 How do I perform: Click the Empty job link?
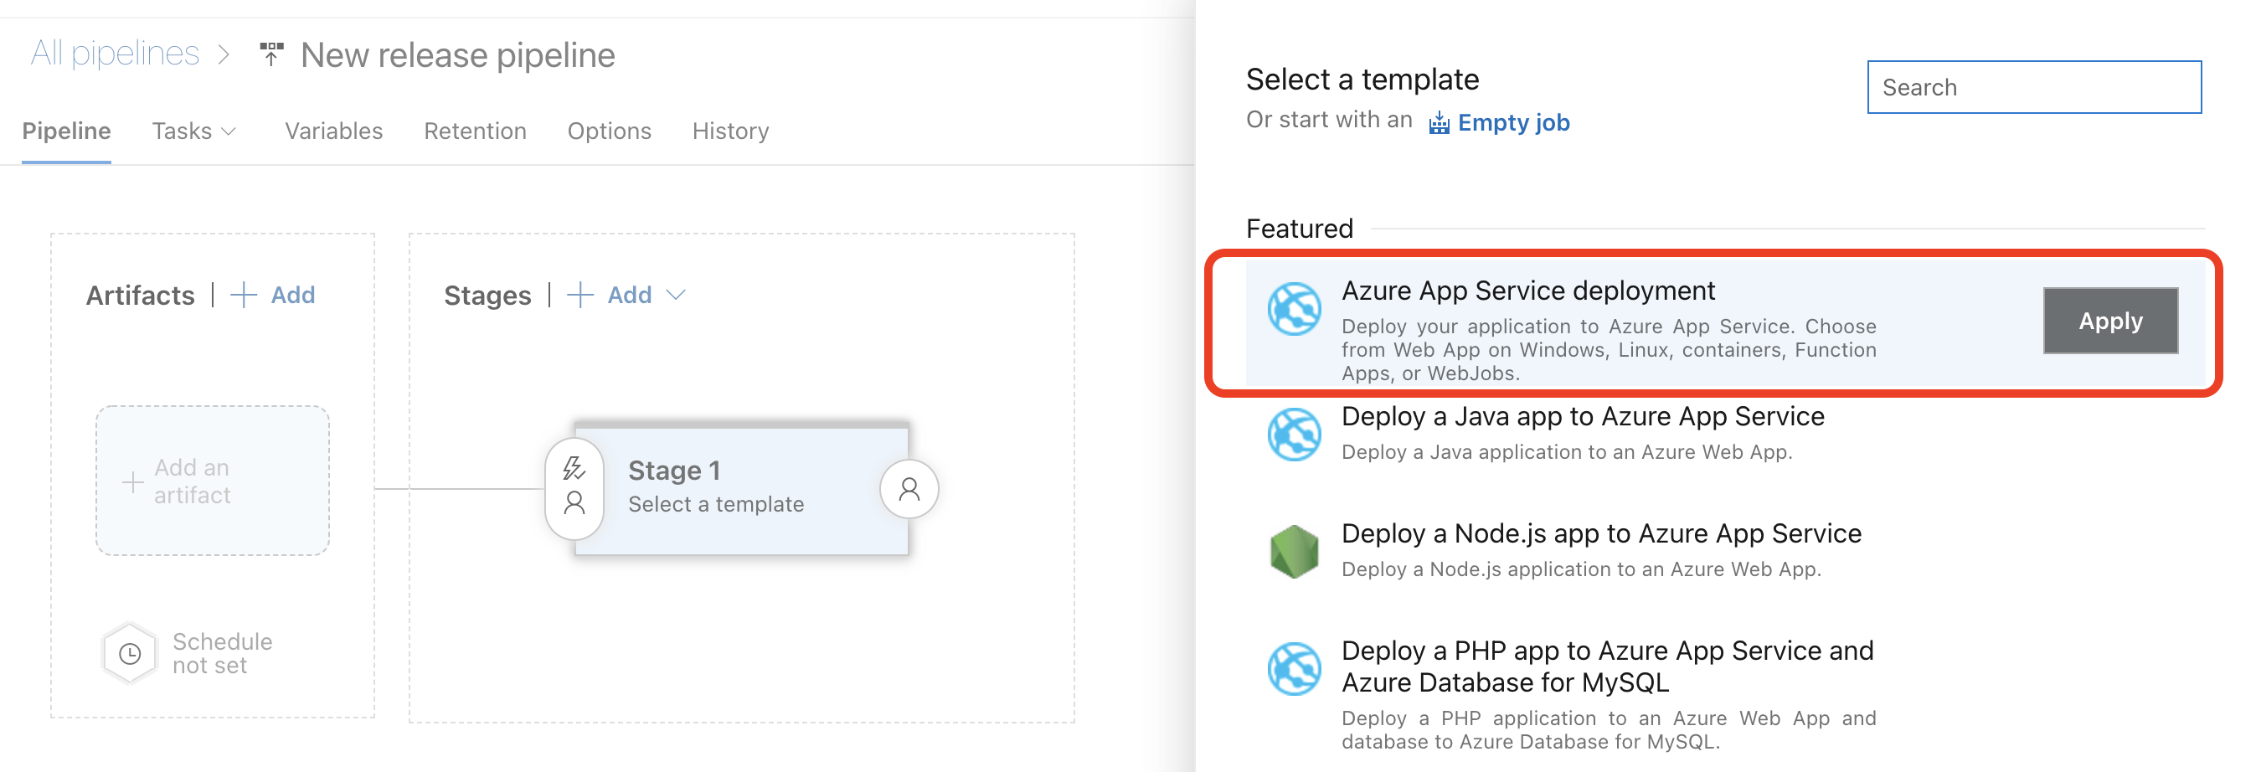[1512, 122]
